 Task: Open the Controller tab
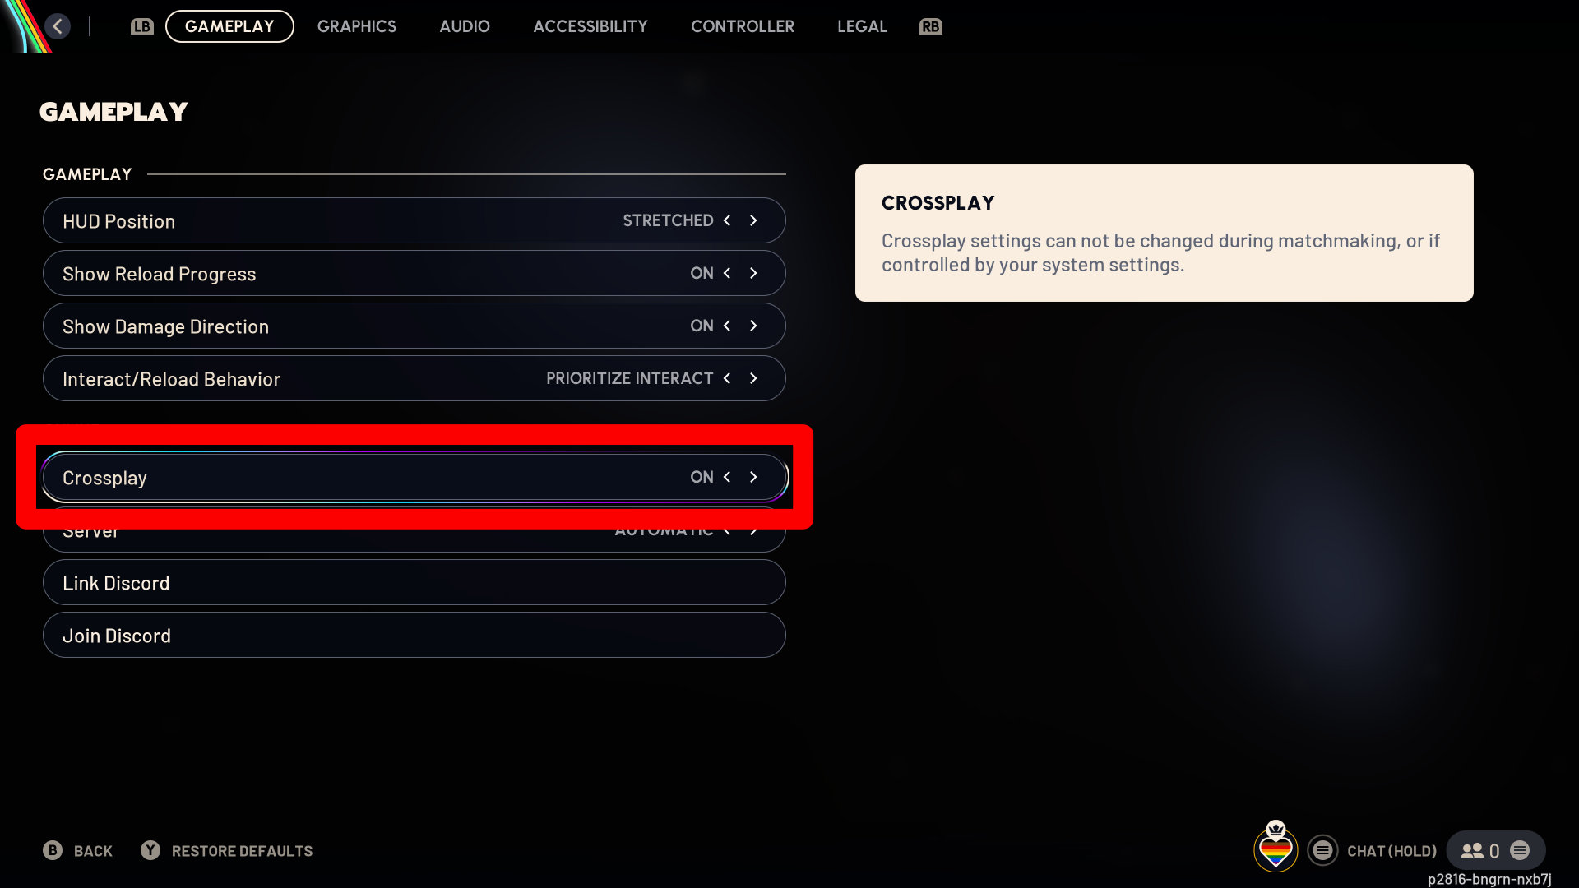(743, 26)
